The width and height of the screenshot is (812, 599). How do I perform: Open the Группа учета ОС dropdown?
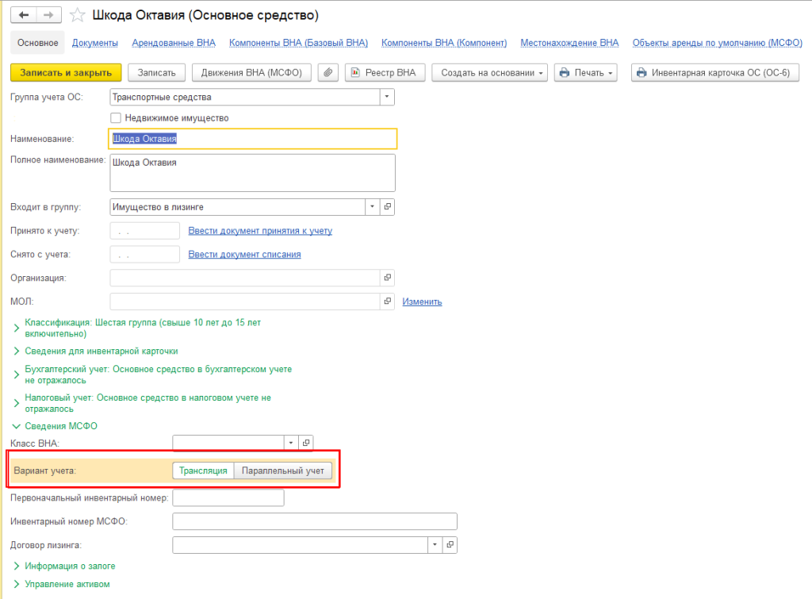coord(387,98)
